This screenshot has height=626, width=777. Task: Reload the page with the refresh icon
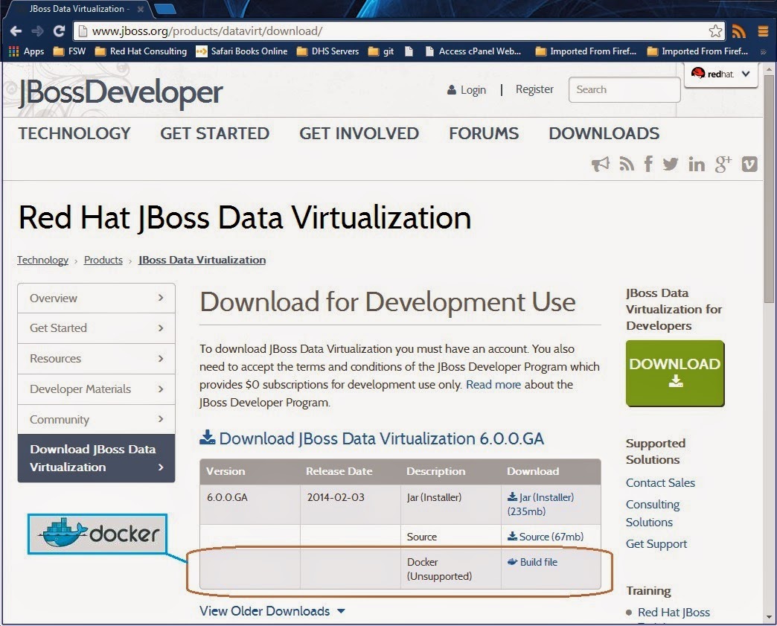tap(59, 31)
